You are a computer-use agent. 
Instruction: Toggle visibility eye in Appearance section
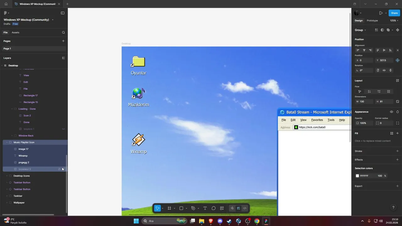tap(391, 112)
